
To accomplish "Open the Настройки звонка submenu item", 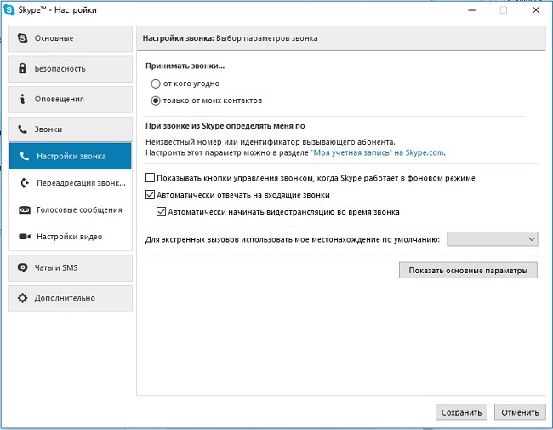I will click(70, 156).
